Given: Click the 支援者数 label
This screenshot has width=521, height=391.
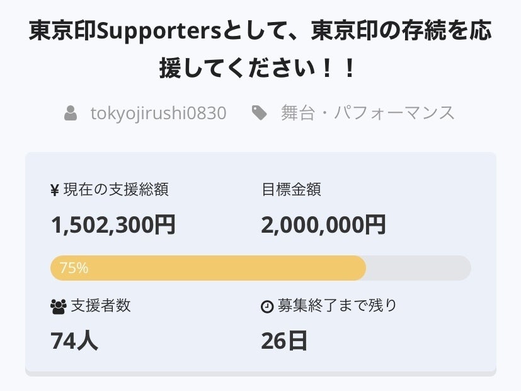Looking at the screenshot, I should click(x=101, y=306).
